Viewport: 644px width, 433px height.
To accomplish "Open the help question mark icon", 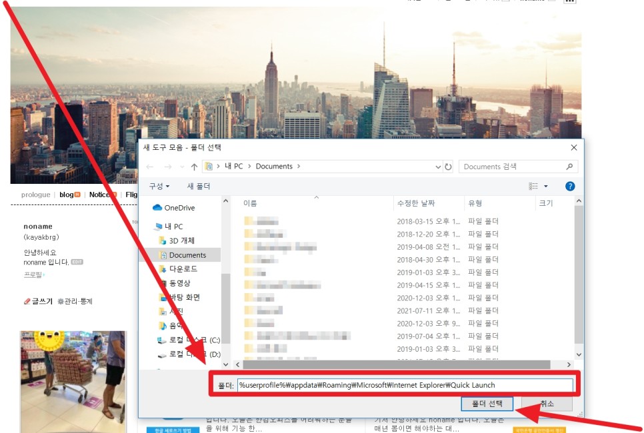I will tap(569, 187).
